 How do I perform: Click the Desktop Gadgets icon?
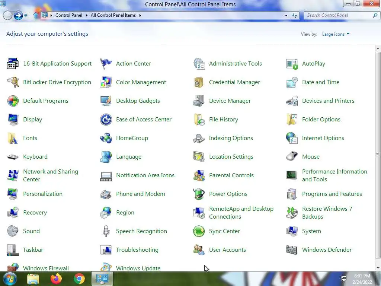(106, 101)
